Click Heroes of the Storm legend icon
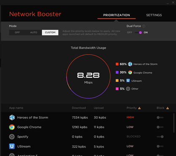Image resolution: width=176 pixels, height=156 pixels. point(130,64)
